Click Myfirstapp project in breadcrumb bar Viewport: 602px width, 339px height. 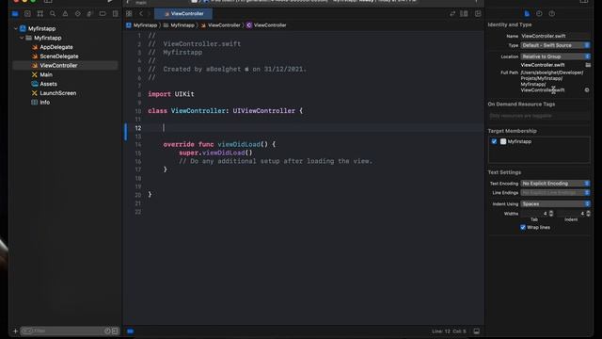click(x=142, y=25)
